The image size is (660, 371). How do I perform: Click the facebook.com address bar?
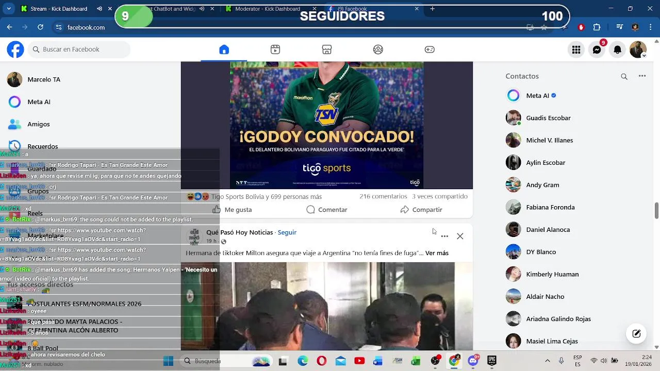pyautogui.click(x=86, y=27)
